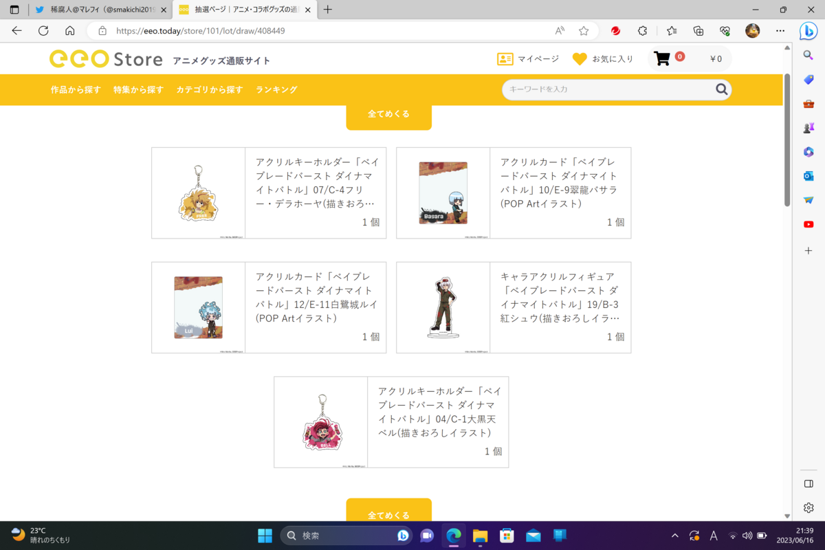Open ランキング menu item
Screen dimensions: 825x550
pos(276,89)
